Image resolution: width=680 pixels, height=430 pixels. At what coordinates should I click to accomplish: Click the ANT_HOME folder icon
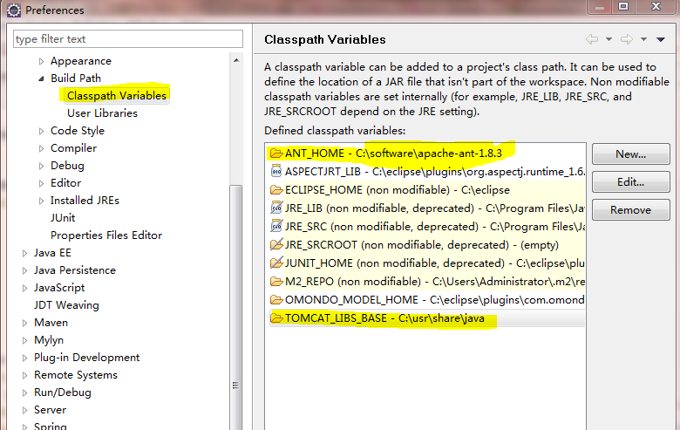click(x=276, y=154)
